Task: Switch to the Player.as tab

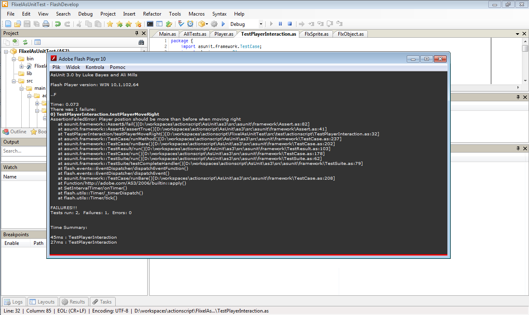Action: [x=224, y=34]
